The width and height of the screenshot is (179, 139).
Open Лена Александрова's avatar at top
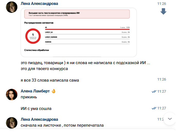pyautogui.click(x=12, y=7)
